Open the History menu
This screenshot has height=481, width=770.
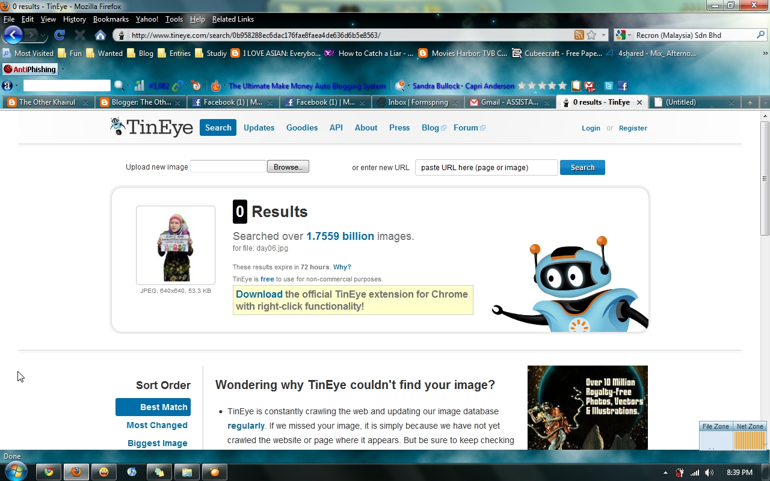(x=75, y=19)
